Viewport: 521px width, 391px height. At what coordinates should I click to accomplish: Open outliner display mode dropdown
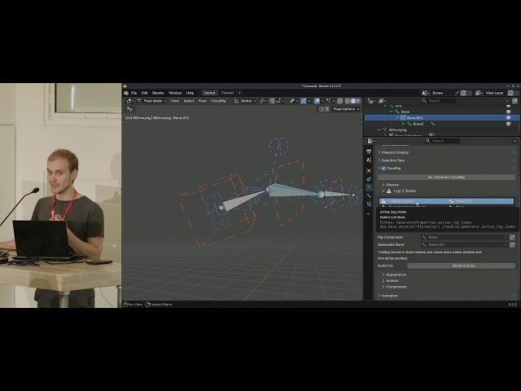tap(382, 101)
